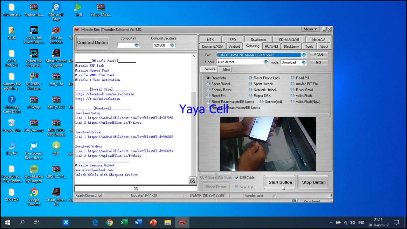Image resolution: width=407 pixels, height=229 pixels.
Task: Select the Repair DRK option
Action: [x=259, y=96]
